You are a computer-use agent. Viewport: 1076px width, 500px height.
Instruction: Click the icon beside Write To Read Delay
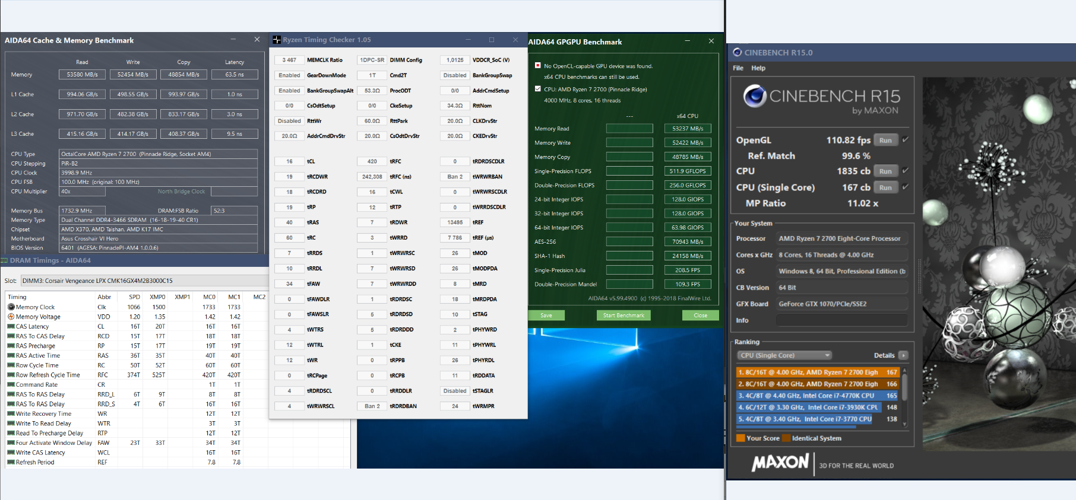11,423
